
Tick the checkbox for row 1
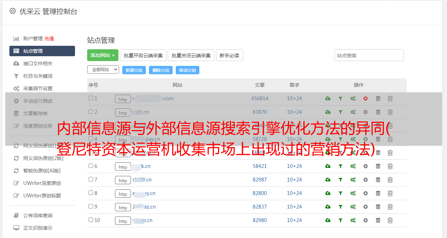tap(91, 98)
